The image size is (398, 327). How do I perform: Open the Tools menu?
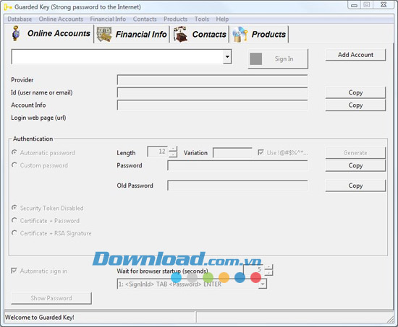[202, 19]
